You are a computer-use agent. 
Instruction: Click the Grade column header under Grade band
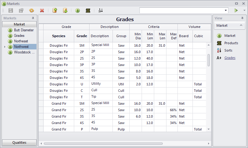[82, 36]
